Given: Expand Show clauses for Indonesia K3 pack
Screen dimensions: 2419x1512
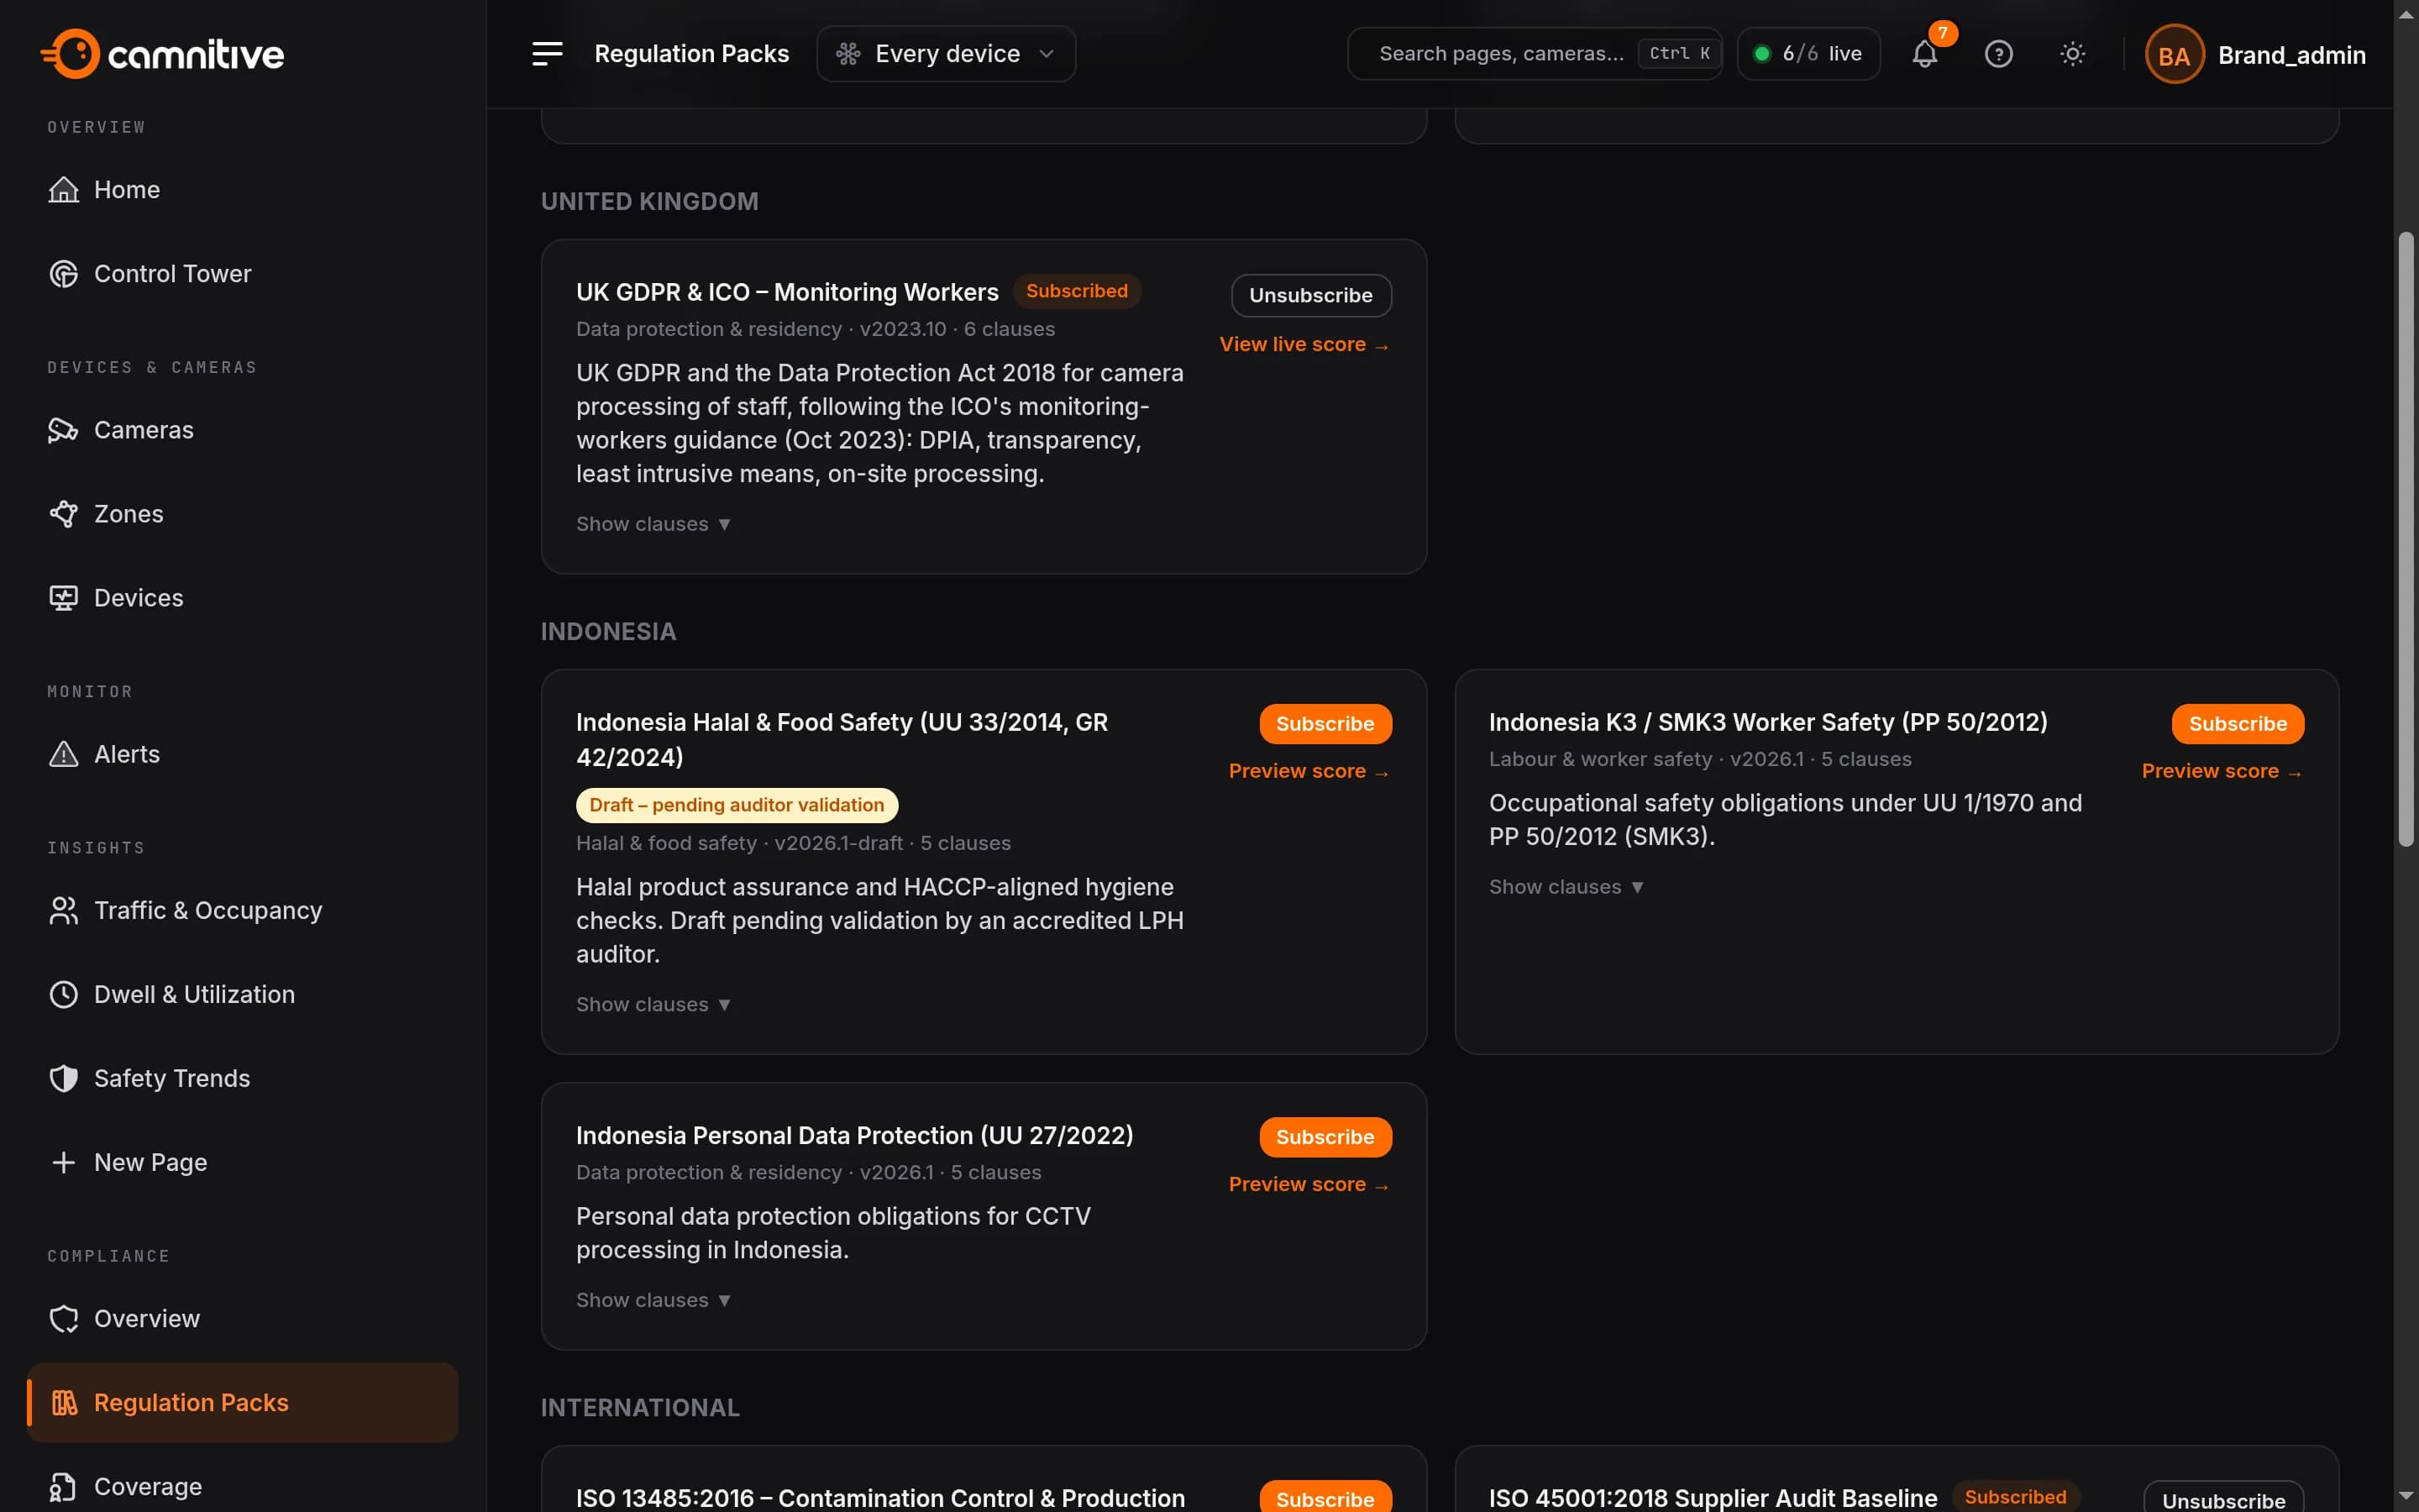Looking at the screenshot, I should pos(1566,887).
